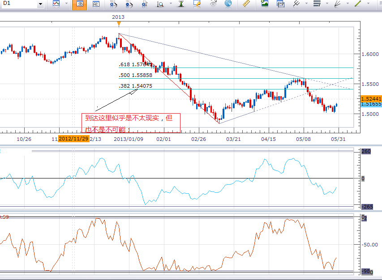
Task: Click the 02/26 date axis label
Action: coord(198,139)
